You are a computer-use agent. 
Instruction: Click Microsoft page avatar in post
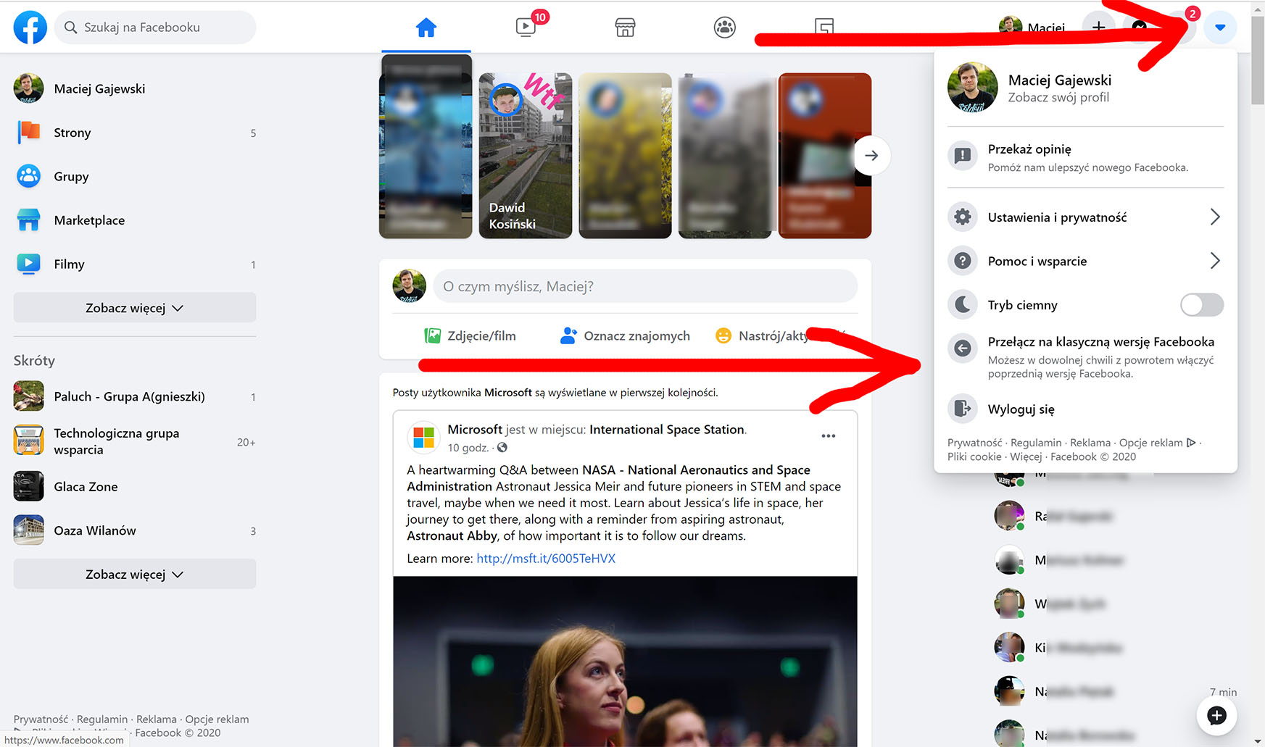(424, 438)
